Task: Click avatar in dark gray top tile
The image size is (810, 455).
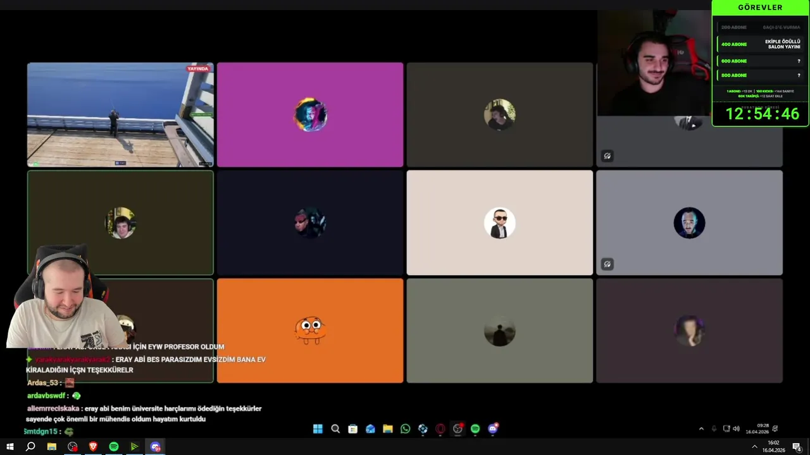Action: pos(500,114)
